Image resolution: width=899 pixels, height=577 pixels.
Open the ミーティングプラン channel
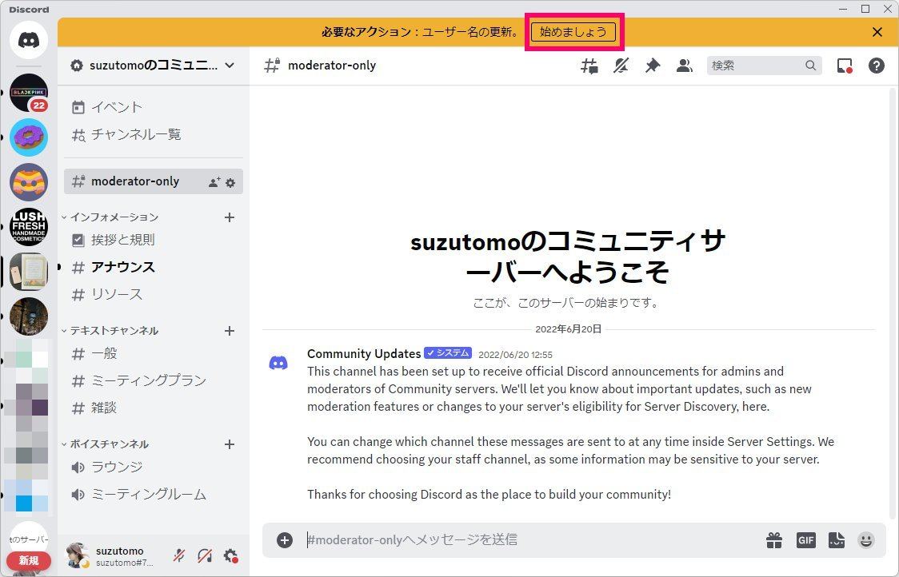click(x=154, y=380)
